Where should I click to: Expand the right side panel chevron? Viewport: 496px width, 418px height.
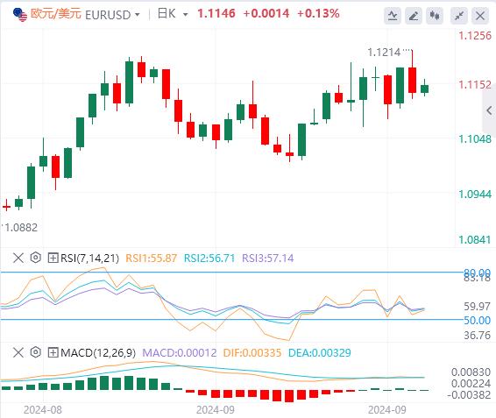coord(489,110)
